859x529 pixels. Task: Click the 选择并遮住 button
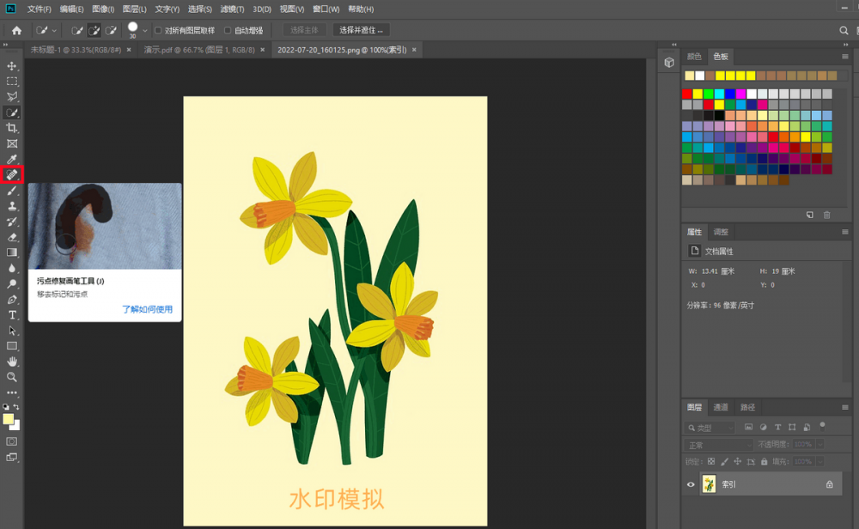click(361, 30)
